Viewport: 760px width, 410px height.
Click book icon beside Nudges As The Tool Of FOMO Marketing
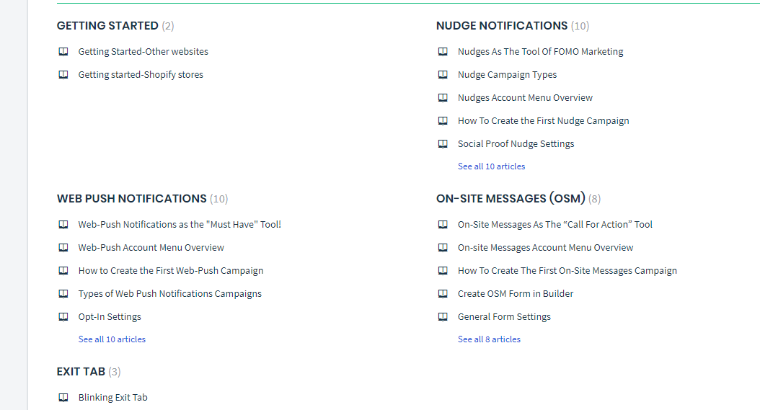click(443, 52)
